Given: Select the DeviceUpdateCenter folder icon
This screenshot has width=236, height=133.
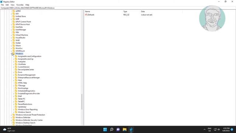Looking at the screenshot, I should pyautogui.click(x=16, y=69).
